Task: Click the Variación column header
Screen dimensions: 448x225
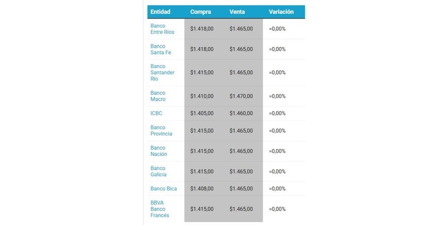Action: 281,12
